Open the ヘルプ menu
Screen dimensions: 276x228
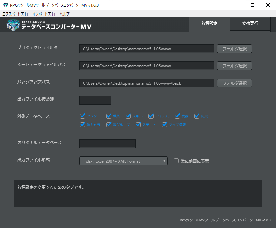64,14
